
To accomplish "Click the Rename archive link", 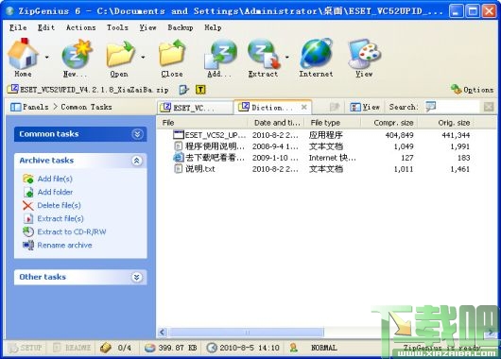I will (x=65, y=246).
